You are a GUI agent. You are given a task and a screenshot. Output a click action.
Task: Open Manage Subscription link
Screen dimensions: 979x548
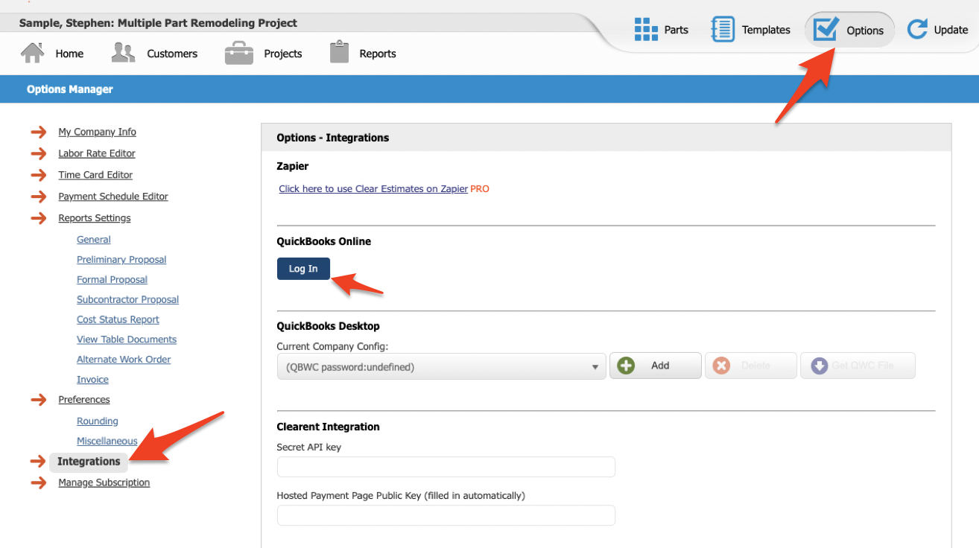[104, 482]
